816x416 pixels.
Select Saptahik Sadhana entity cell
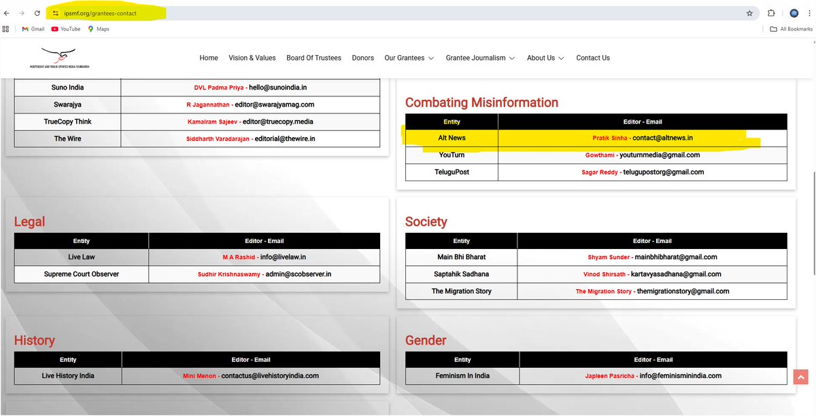coord(461,274)
